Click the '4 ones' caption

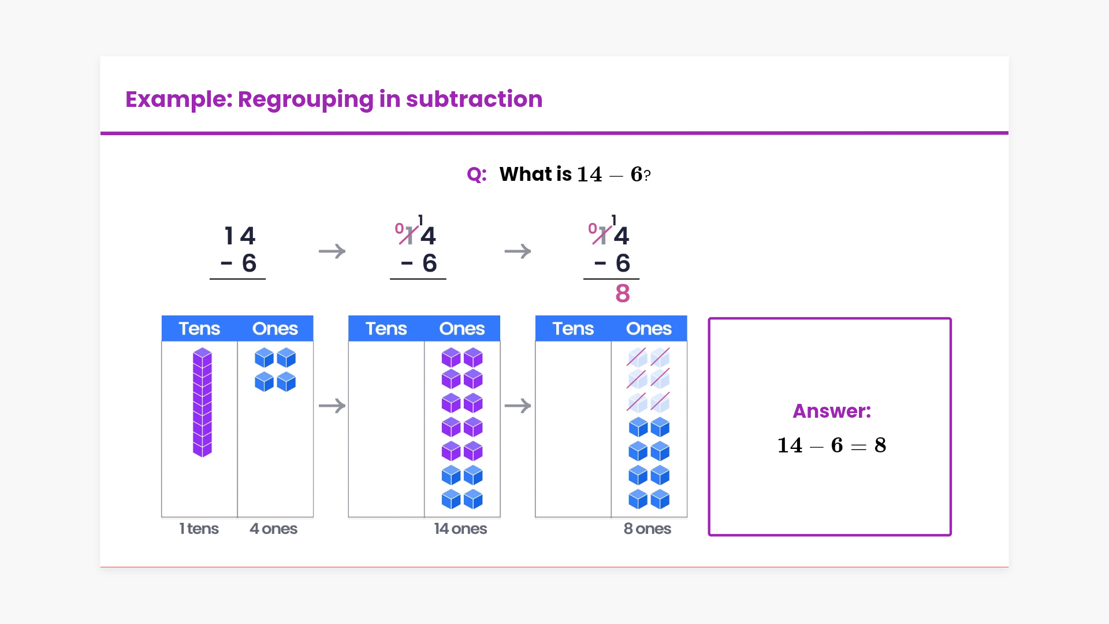(273, 529)
